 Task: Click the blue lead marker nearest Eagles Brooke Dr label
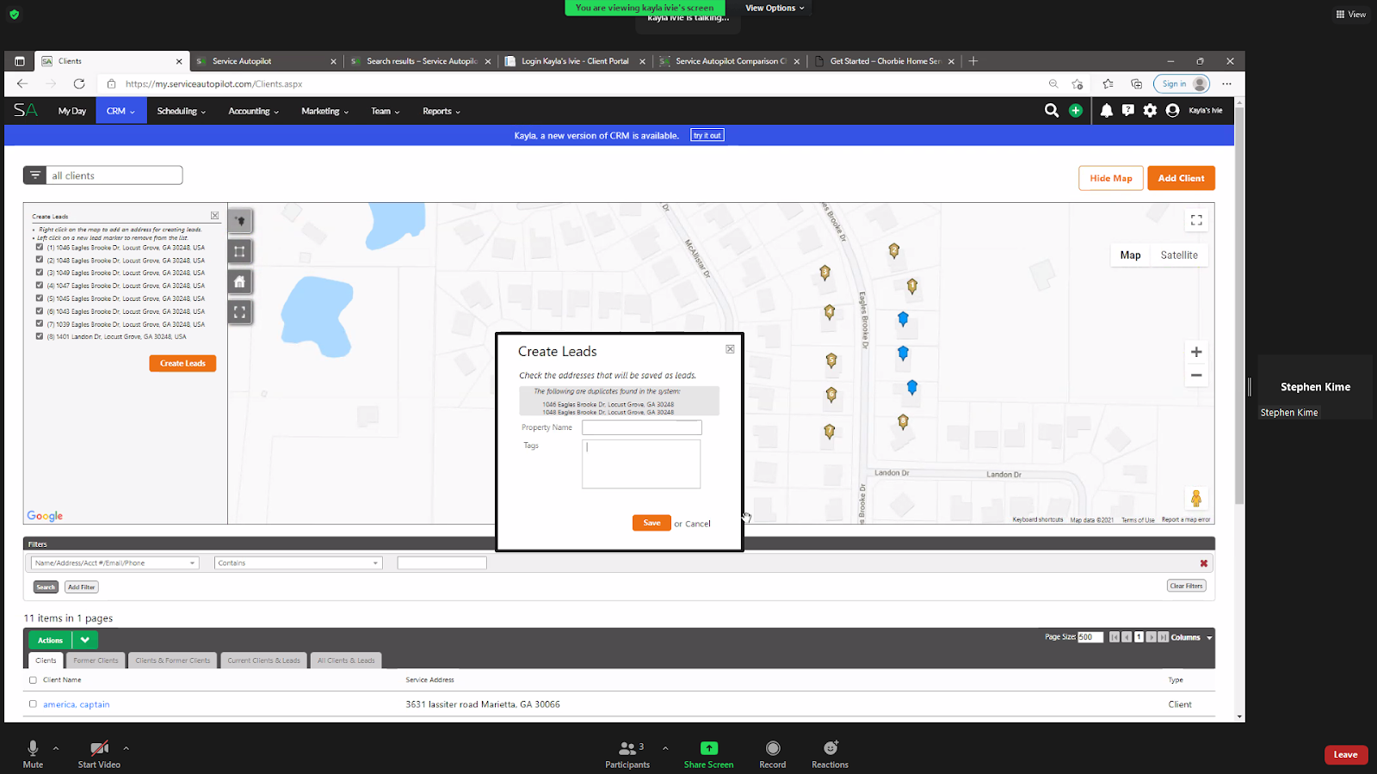tap(903, 318)
